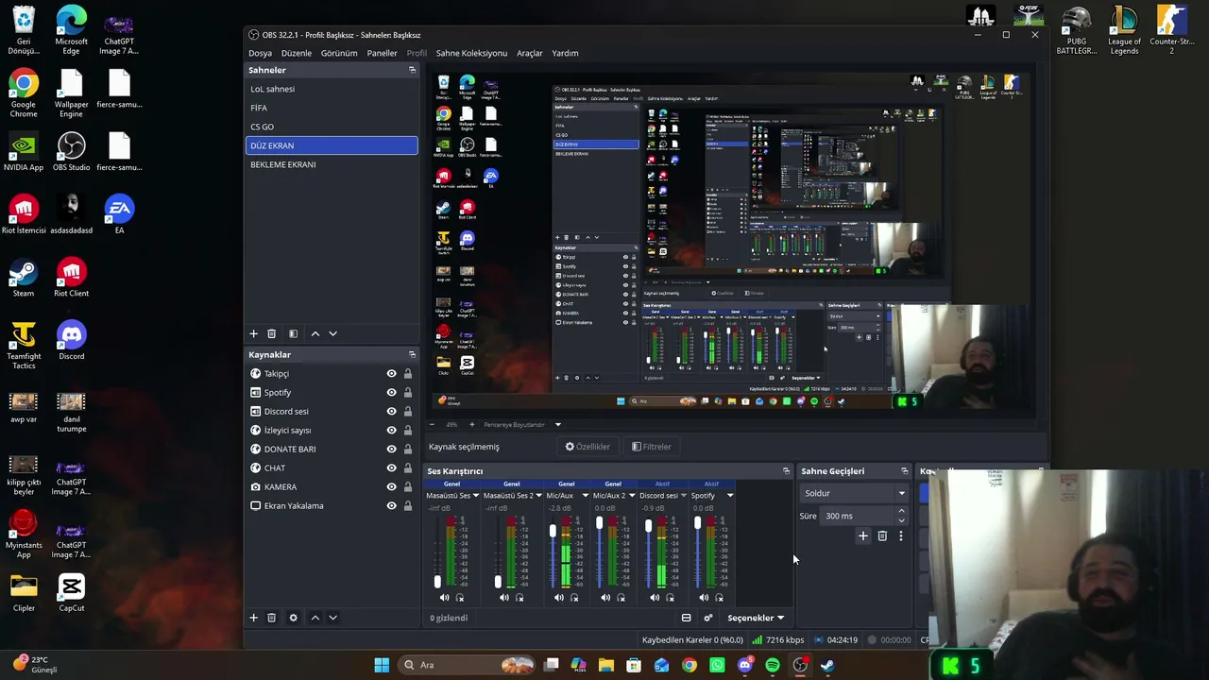Undock the Sahneler panel
1209x680 pixels.
[x=412, y=70]
